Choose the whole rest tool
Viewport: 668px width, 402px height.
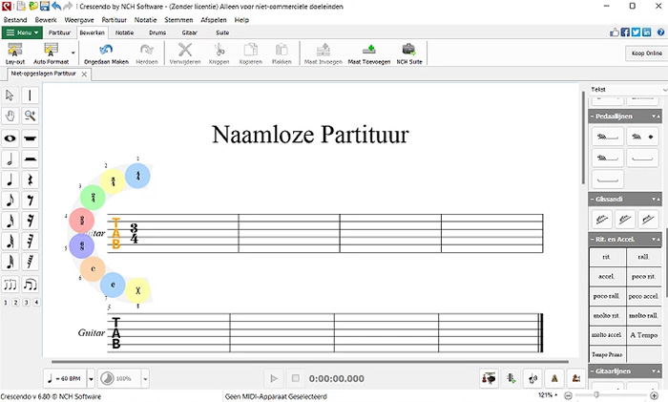pyautogui.click(x=30, y=138)
